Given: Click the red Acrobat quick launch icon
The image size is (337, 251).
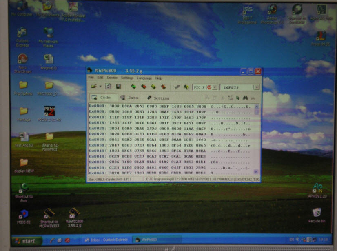Looking at the screenshot, I should (x=67, y=240).
